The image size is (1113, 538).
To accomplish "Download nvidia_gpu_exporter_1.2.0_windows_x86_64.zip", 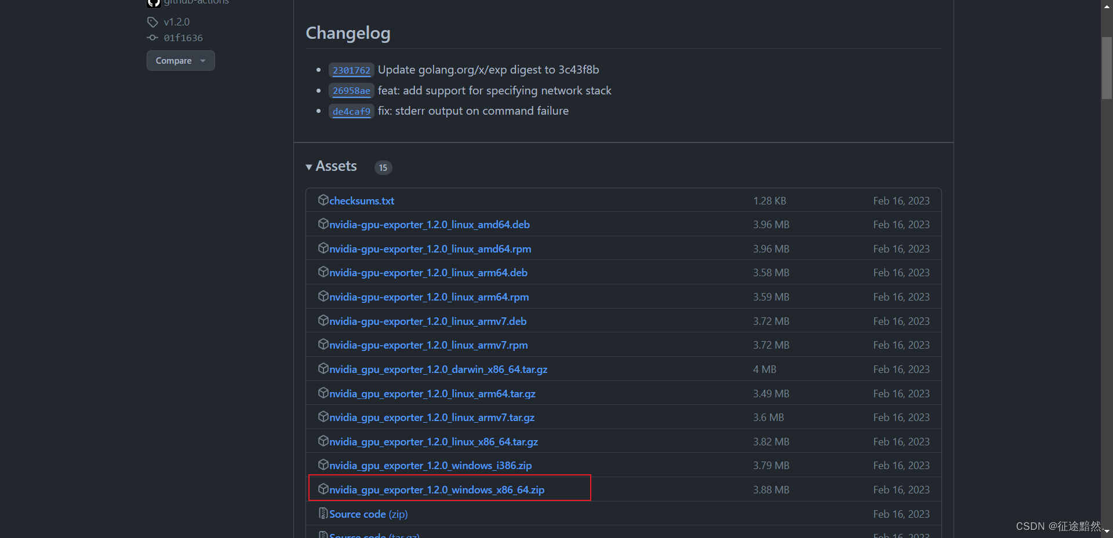I will tap(437, 490).
